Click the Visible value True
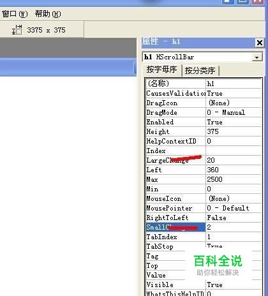The image size is (268, 296). coord(234,285)
